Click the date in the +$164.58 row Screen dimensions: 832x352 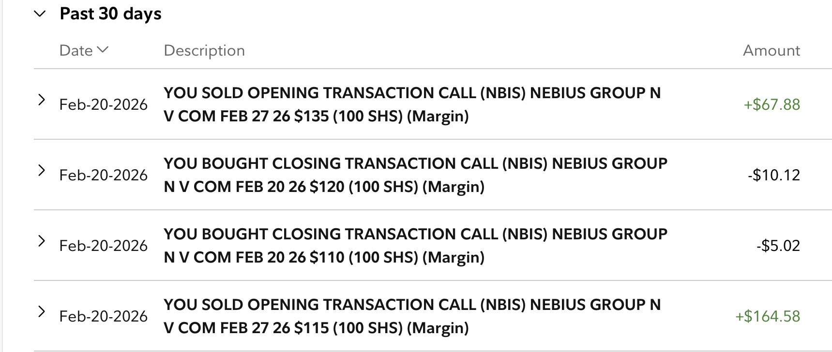103,316
